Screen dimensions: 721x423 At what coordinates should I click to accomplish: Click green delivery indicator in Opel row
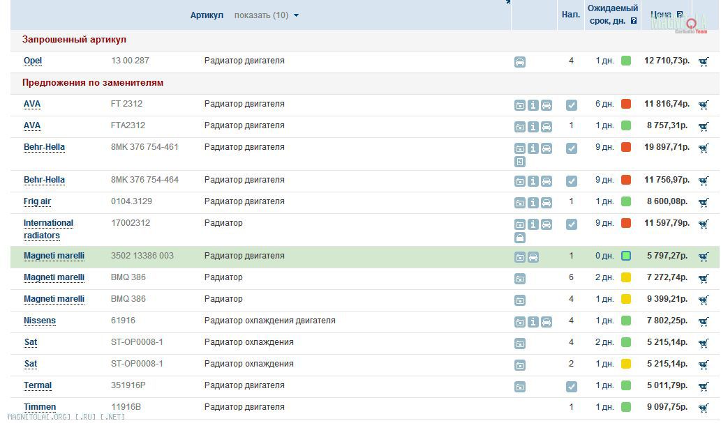[x=626, y=61]
